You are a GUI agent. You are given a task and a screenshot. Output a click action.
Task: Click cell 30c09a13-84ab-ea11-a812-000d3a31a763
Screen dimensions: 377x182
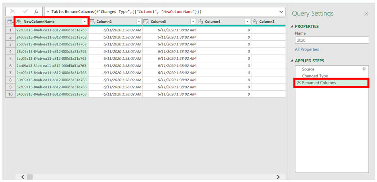[x=52, y=80]
